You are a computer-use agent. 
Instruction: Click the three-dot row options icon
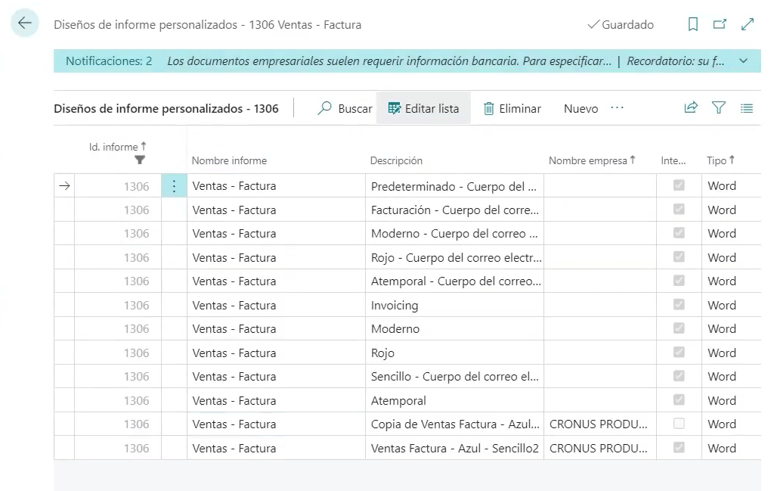point(174,186)
